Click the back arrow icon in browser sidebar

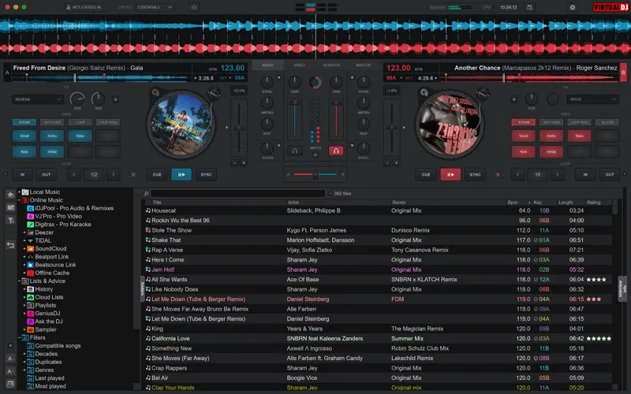(x=10, y=244)
